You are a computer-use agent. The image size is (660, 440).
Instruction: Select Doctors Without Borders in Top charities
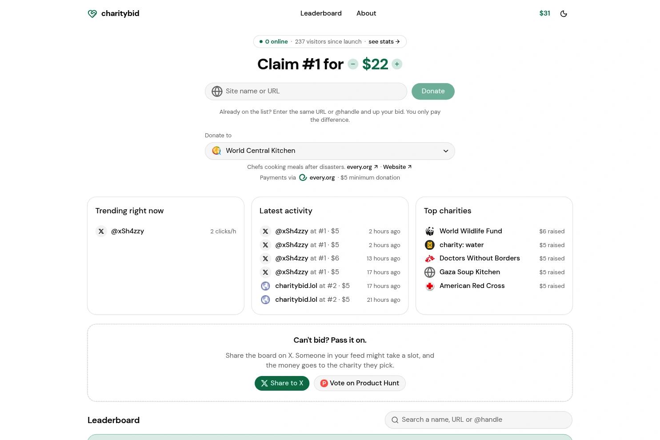coord(480,258)
